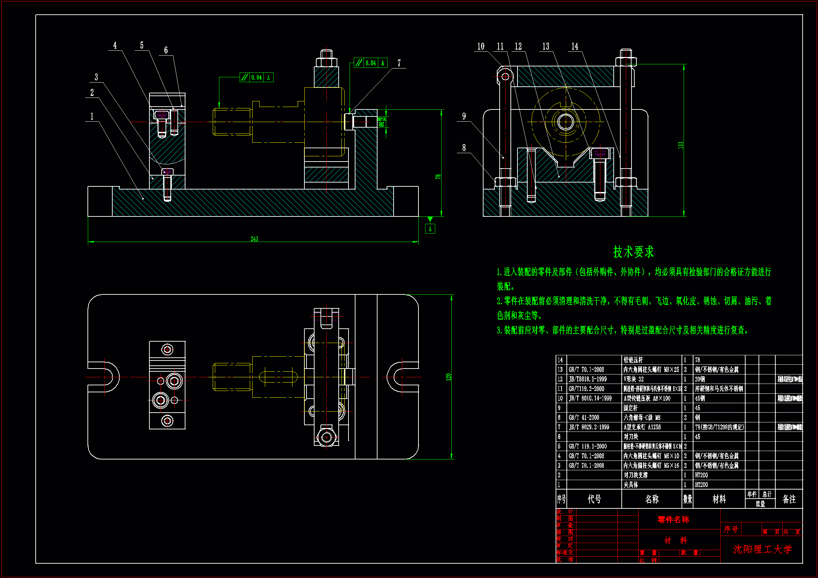818x578 pixels.
Task: Click the 铰链压杆 entry in row 14
Action: [633, 360]
